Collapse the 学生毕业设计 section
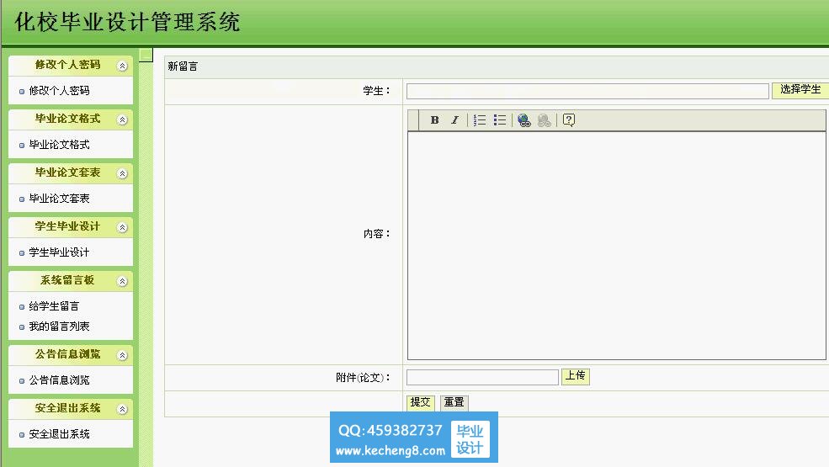Image resolution: width=829 pixels, height=467 pixels. click(x=122, y=227)
